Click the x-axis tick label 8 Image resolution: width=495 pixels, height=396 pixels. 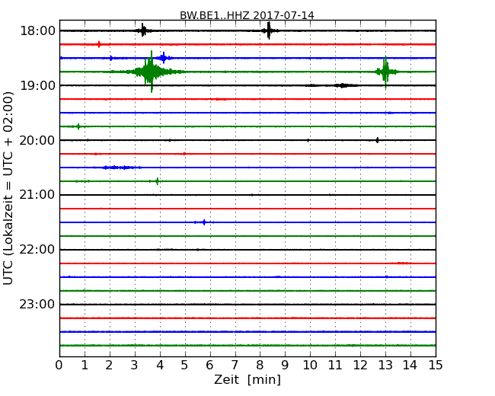coord(260,366)
